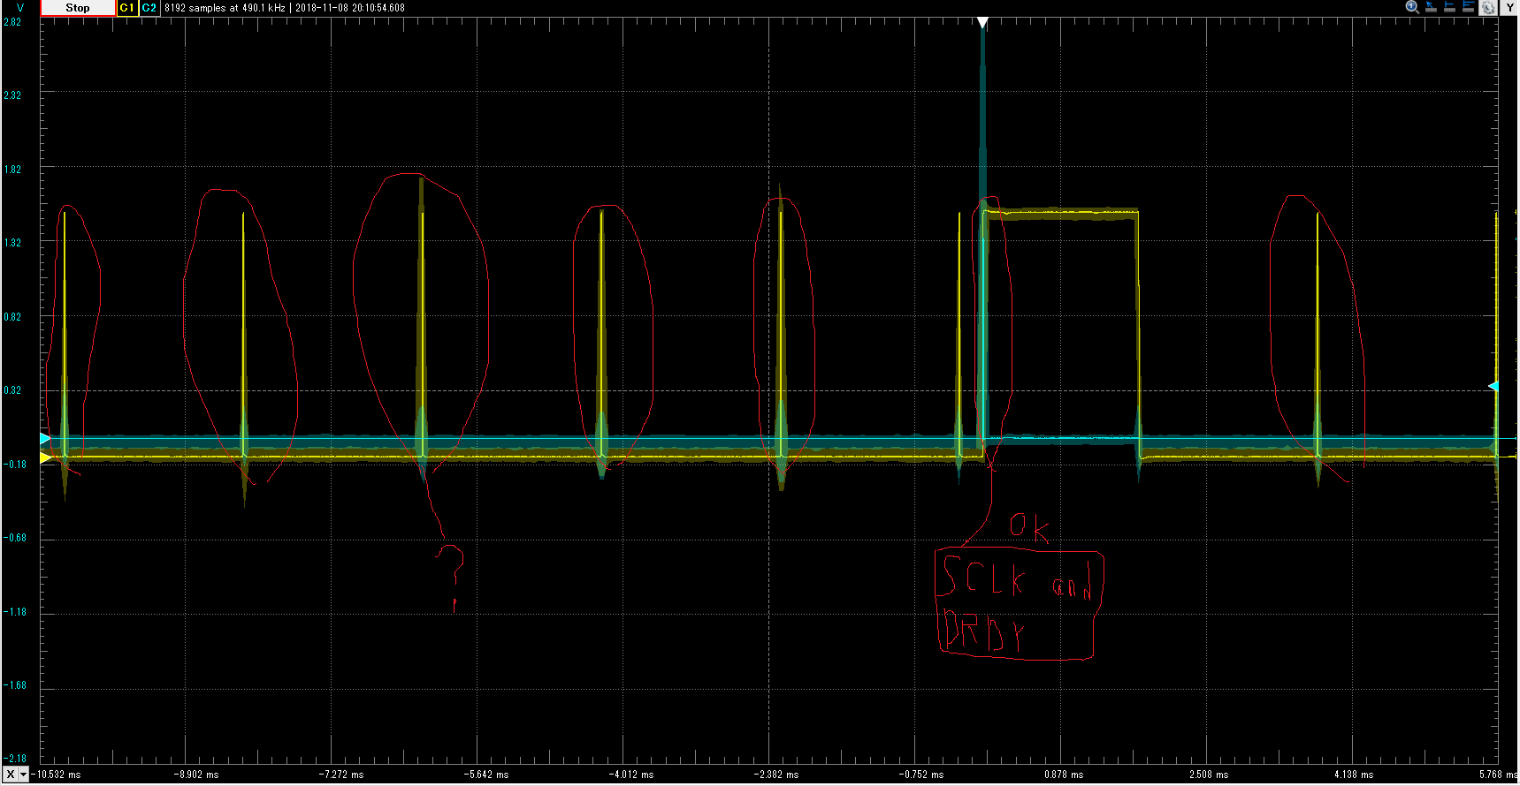Open the X cursor dropdown arrow
The image size is (1520, 786).
(24, 775)
